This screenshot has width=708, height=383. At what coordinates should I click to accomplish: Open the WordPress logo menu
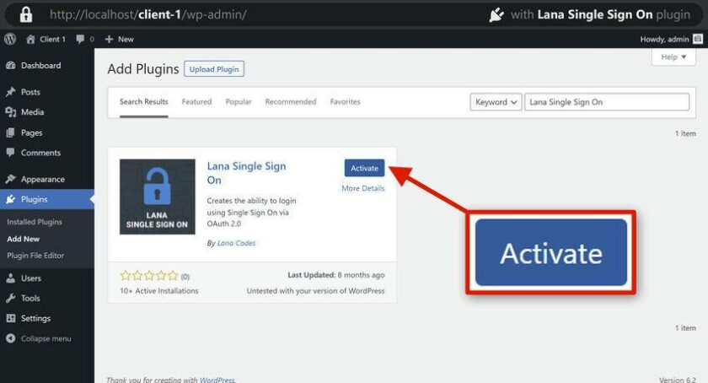point(10,40)
